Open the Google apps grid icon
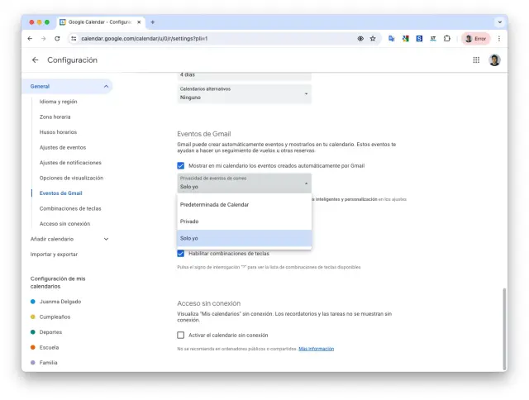This screenshot has width=529, height=400. tap(476, 60)
